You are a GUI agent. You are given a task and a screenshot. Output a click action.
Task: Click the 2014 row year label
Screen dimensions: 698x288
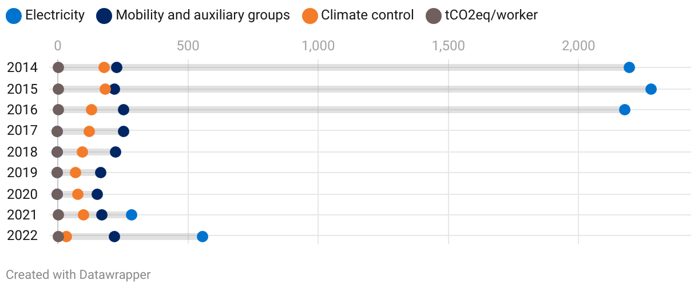click(x=22, y=68)
